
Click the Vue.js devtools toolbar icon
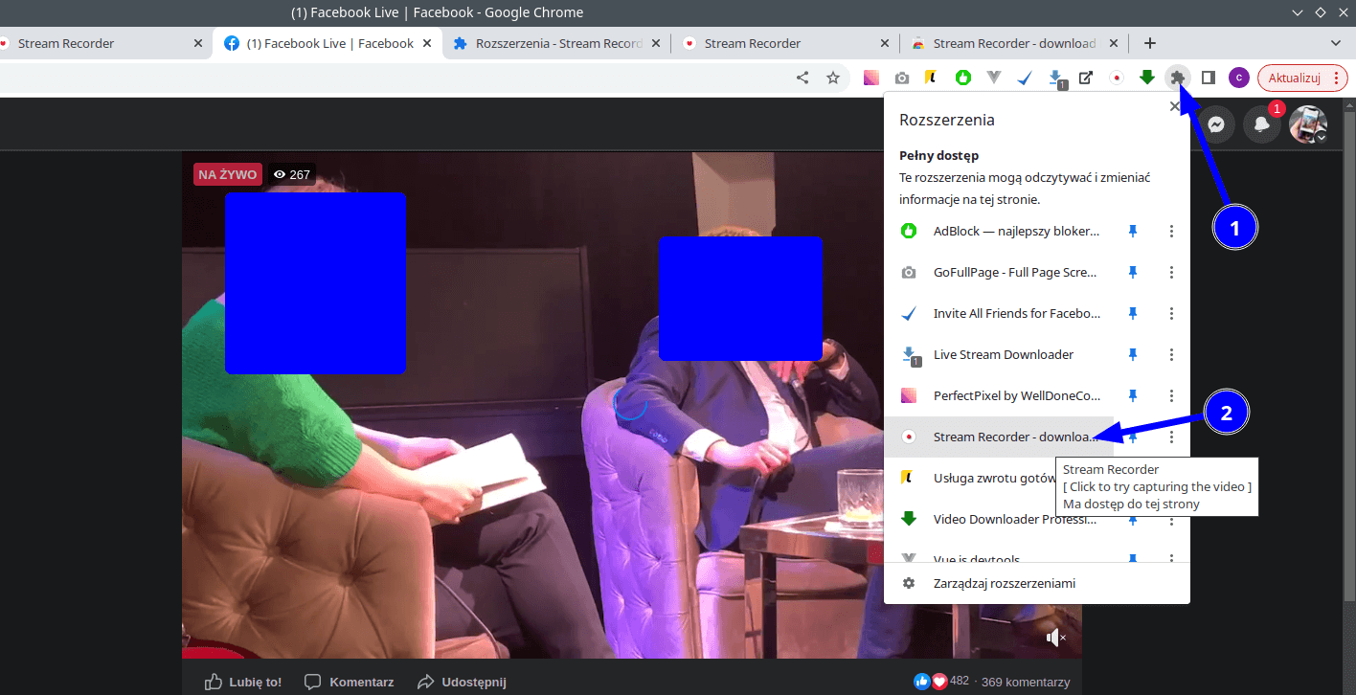pos(994,78)
